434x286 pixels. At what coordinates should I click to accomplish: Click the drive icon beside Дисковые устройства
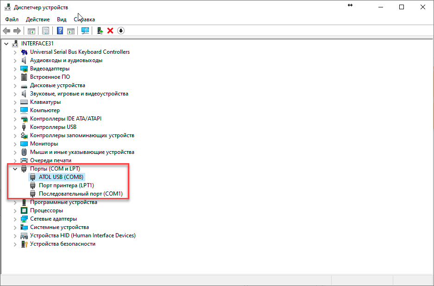click(x=25, y=86)
